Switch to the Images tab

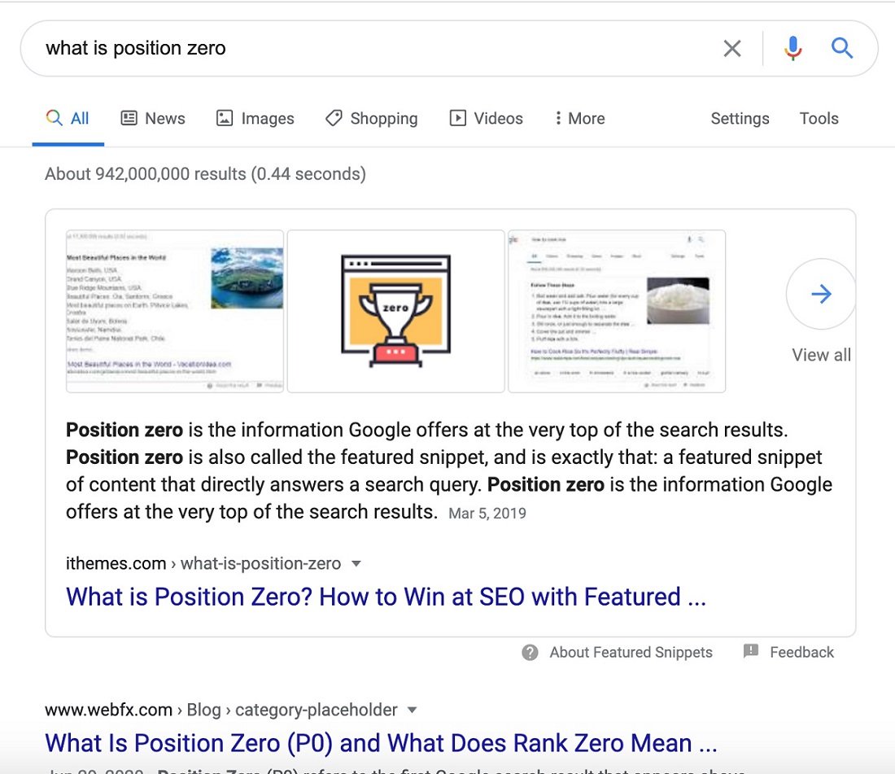[255, 119]
